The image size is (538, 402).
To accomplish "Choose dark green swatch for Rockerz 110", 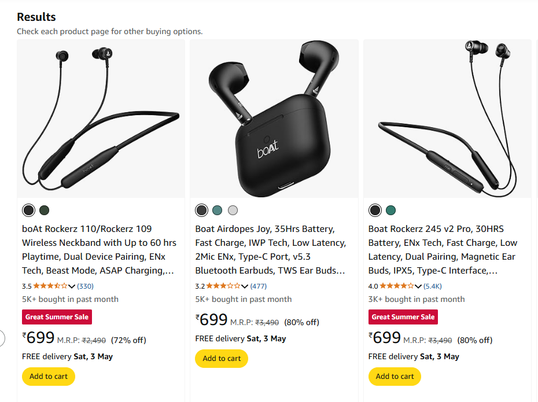I will click(x=45, y=211).
